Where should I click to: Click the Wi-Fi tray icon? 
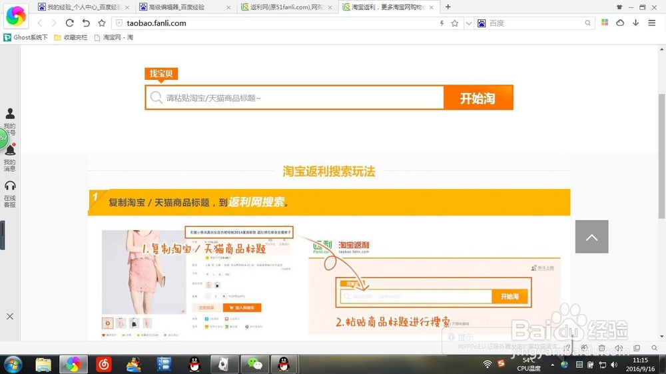(x=488, y=364)
